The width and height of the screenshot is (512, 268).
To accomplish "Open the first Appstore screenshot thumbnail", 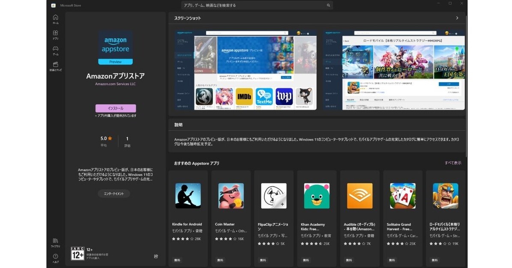I will (246, 70).
